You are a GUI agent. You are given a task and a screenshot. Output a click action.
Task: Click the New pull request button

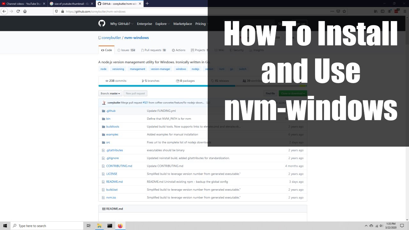point(135,94)
